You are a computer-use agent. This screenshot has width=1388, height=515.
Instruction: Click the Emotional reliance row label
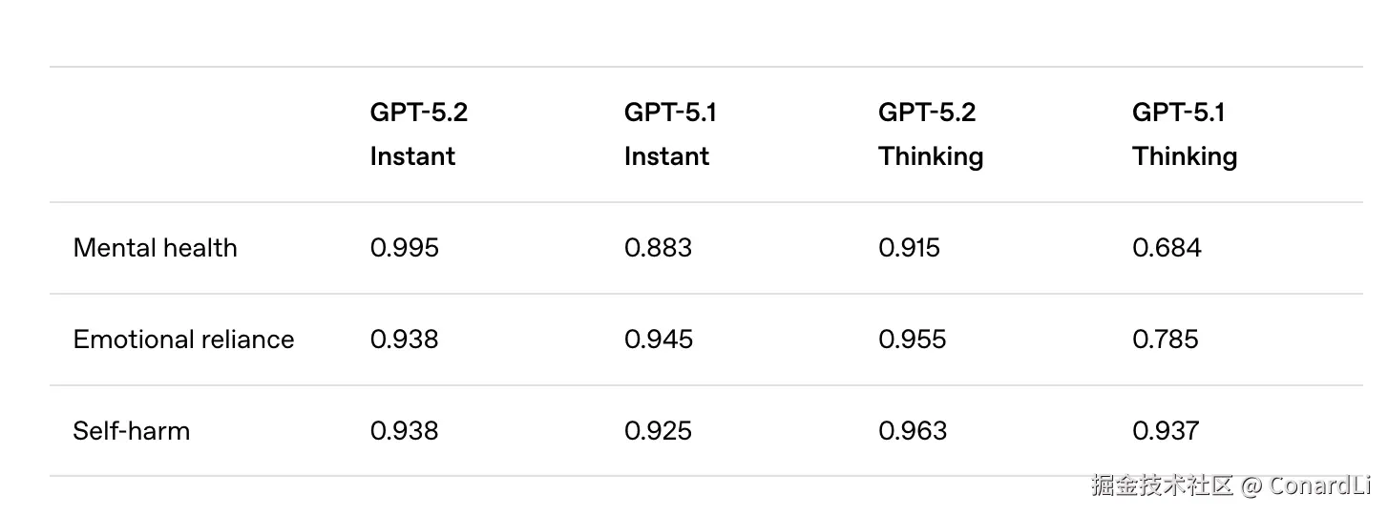point(183,340)
